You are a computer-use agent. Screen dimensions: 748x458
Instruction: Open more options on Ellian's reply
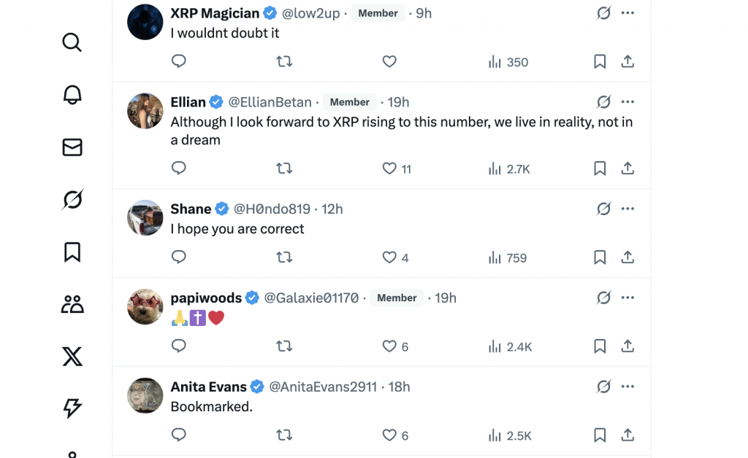pos(627,102)
